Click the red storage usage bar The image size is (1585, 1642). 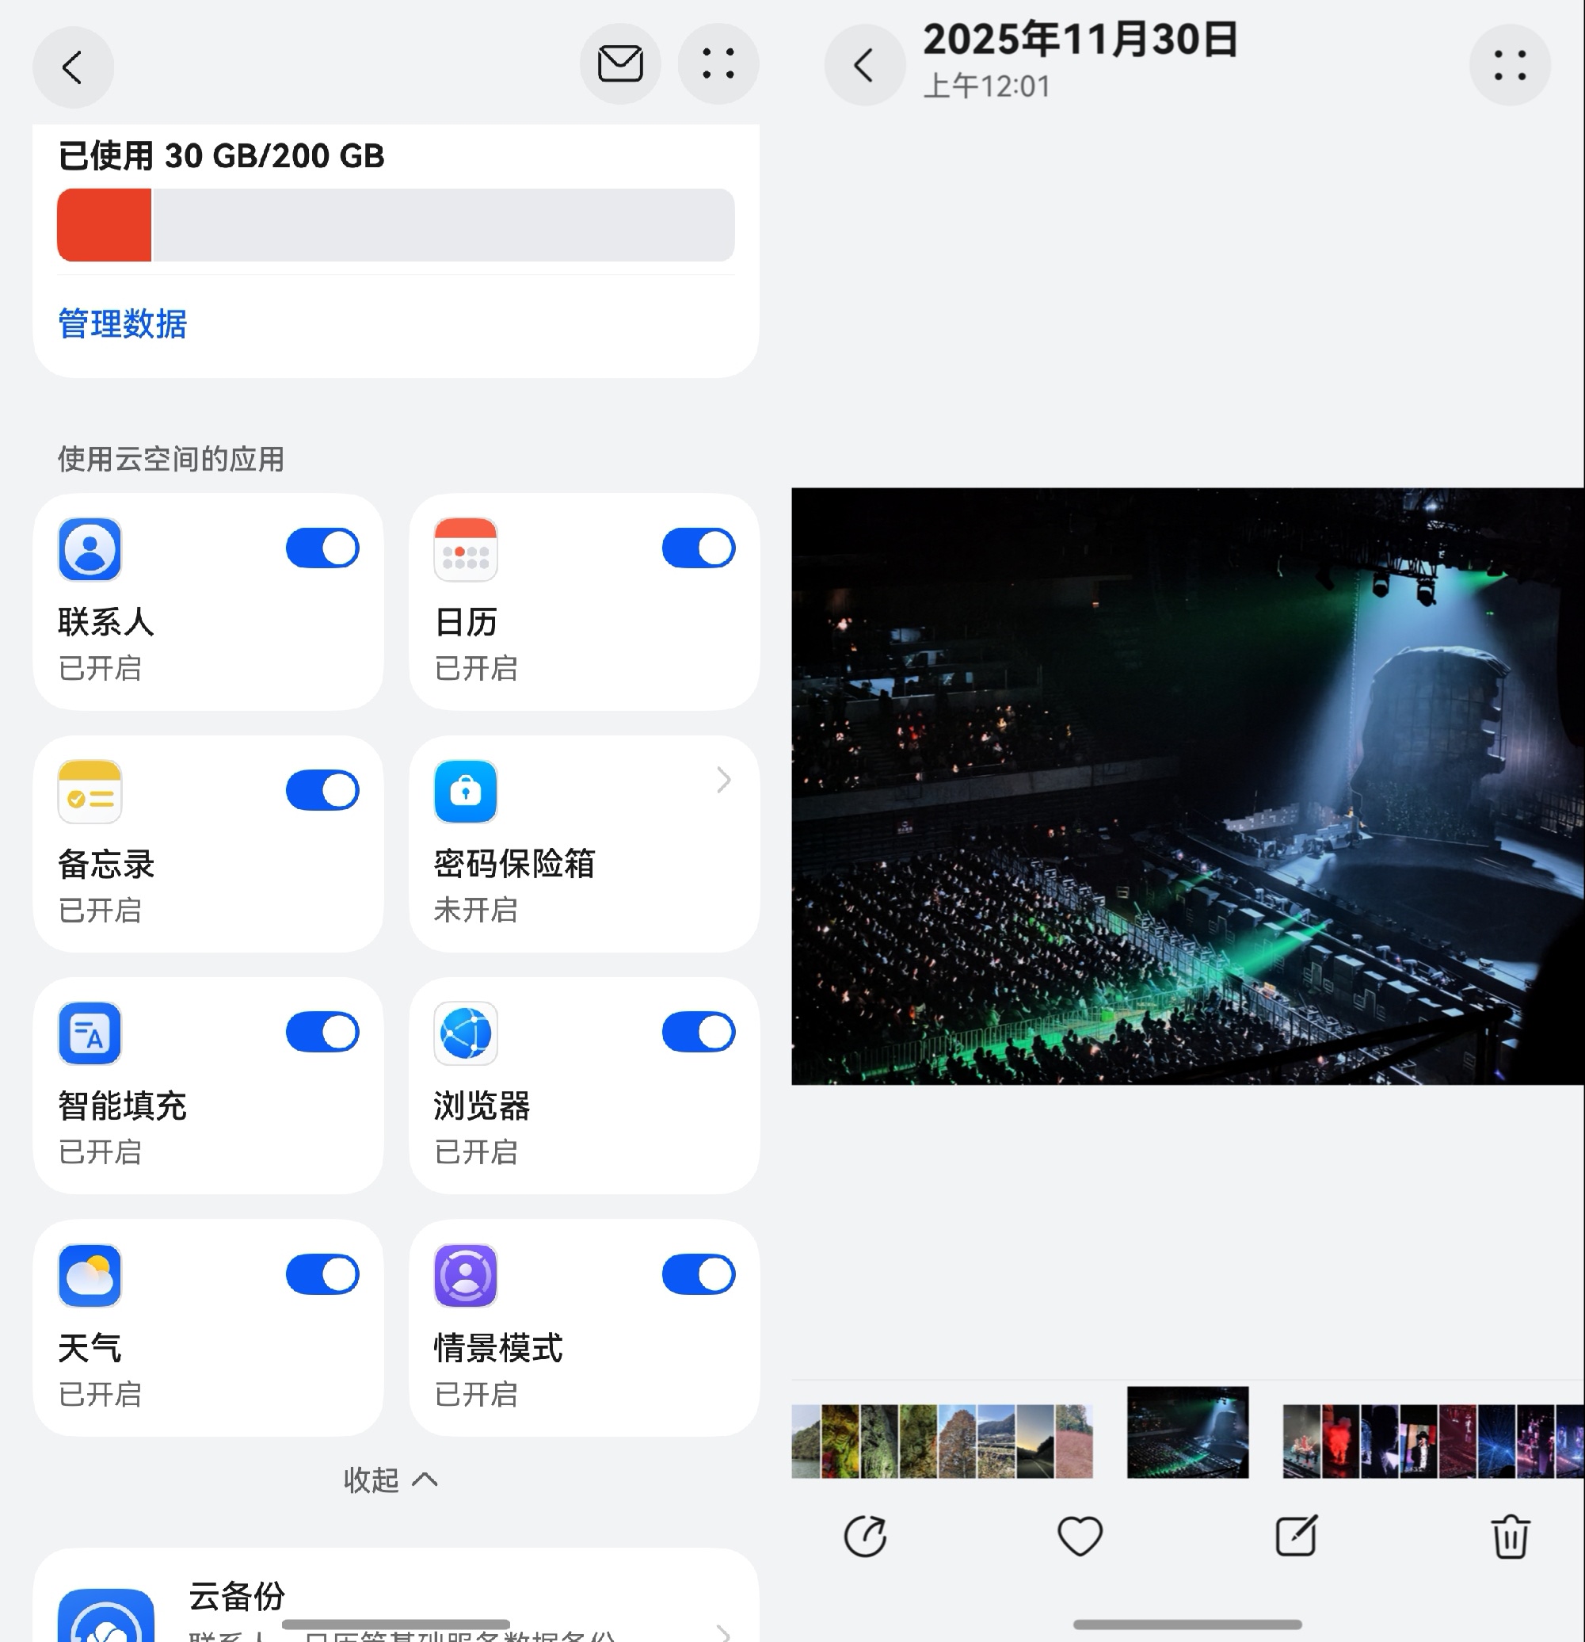(x=104, y=225)
